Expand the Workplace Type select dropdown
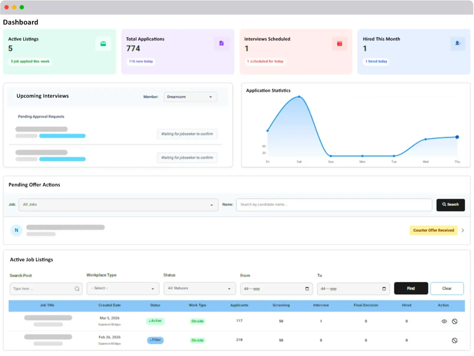This screenshot has width=474, height=356. point(122,288)
